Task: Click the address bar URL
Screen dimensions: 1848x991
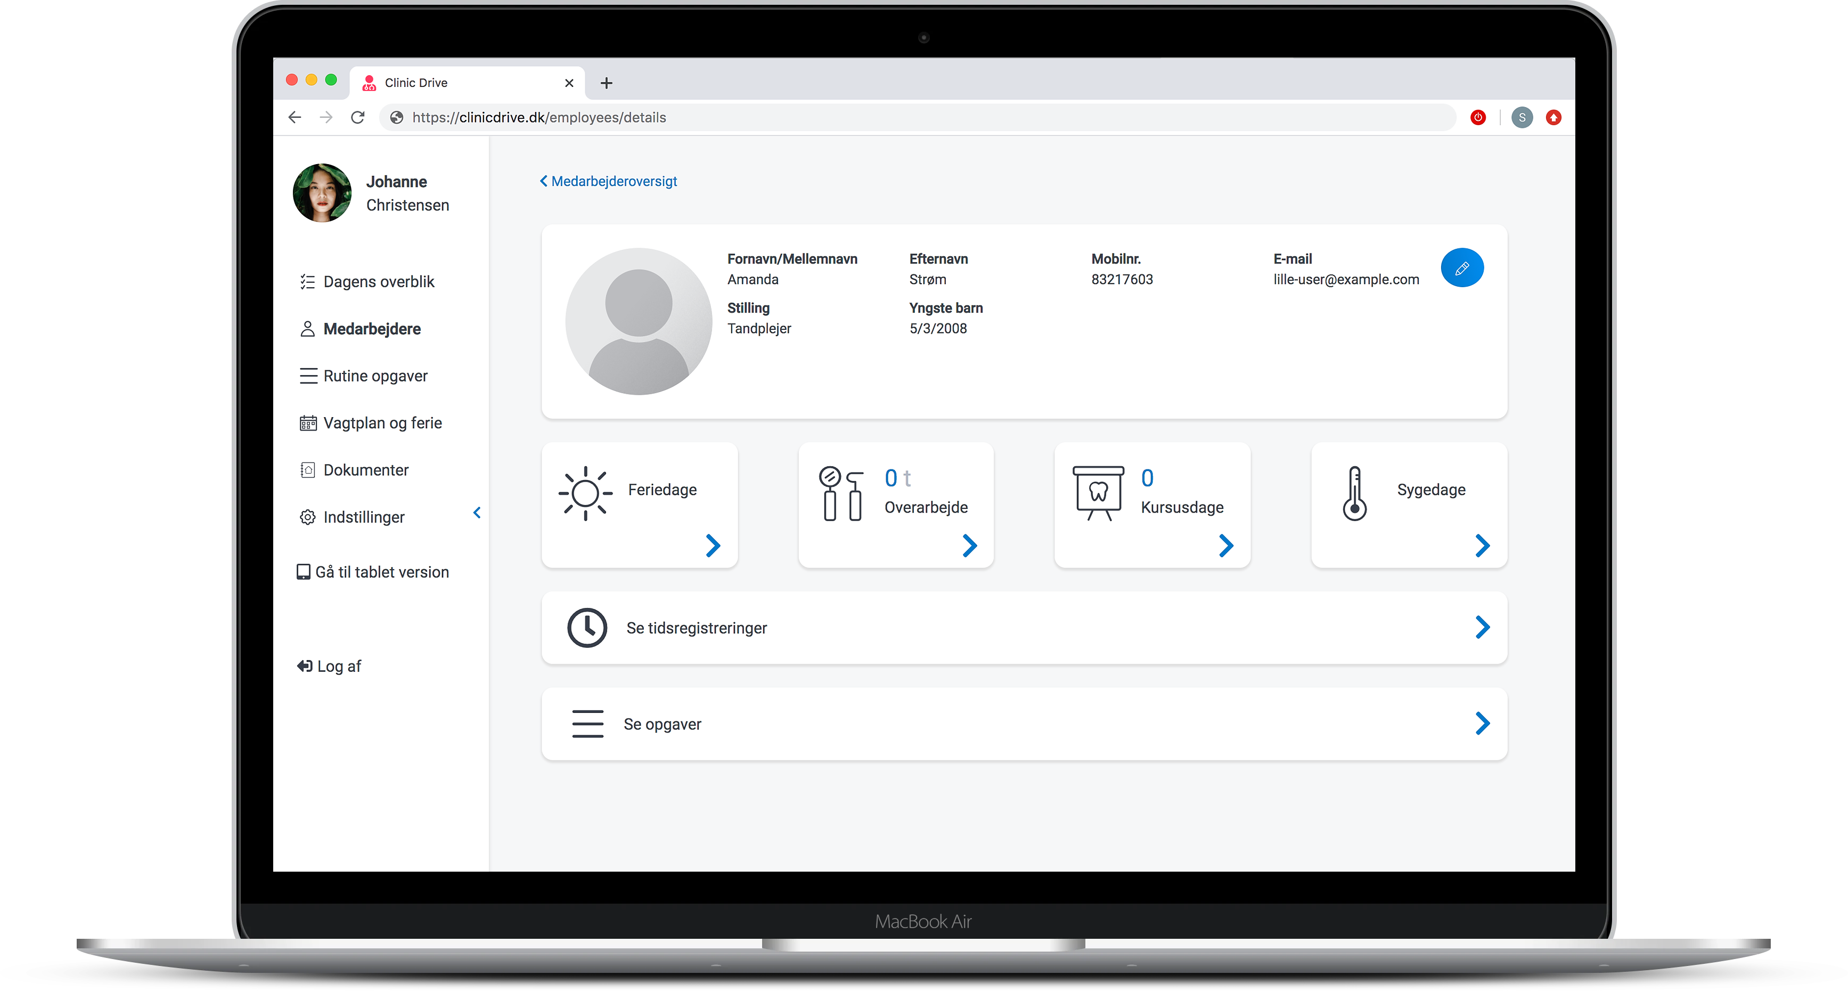Action: 539,117
